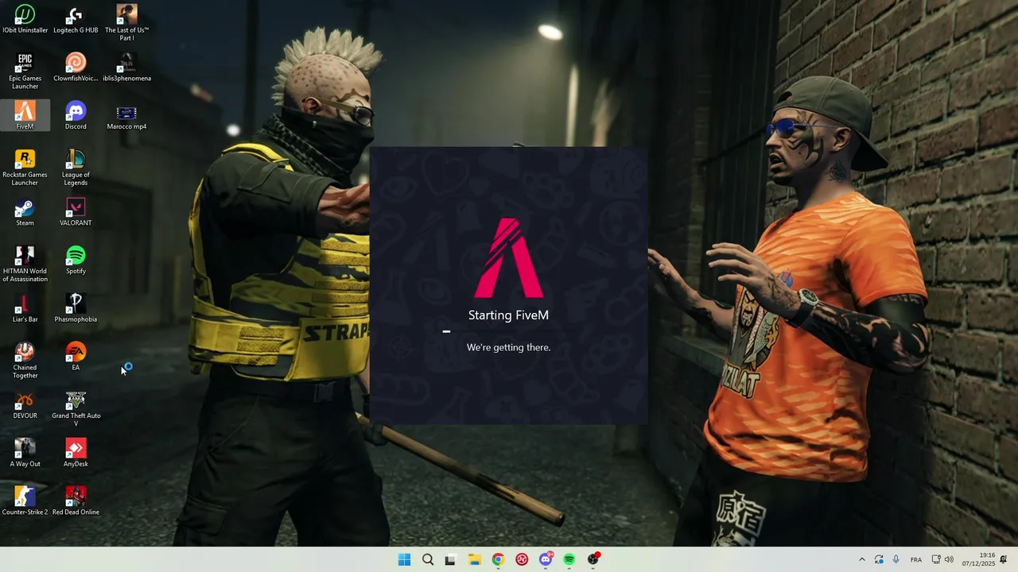The image size is (1018, 572).
Task: Open Discord from the taskbar
Action: pyautogui.click(x=546, y=559)
